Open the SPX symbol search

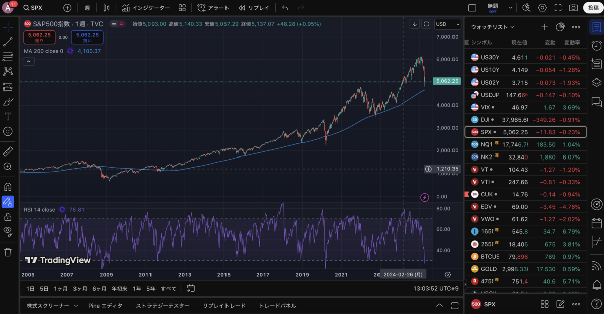click(33, 8)
